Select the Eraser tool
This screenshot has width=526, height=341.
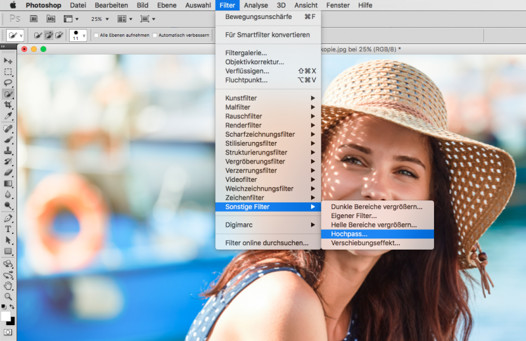coord(8,173)
